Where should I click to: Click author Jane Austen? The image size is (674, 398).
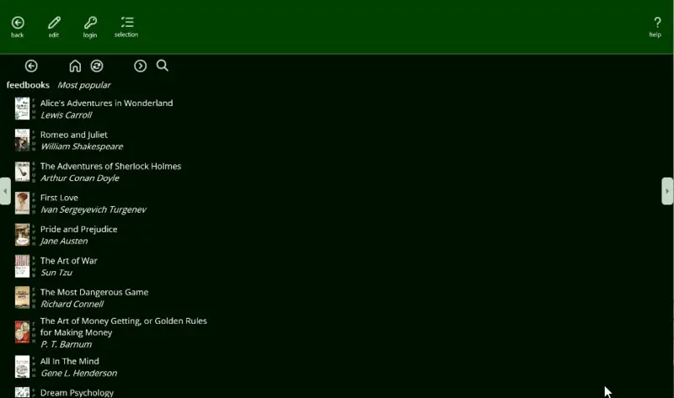tap(64, 241)
